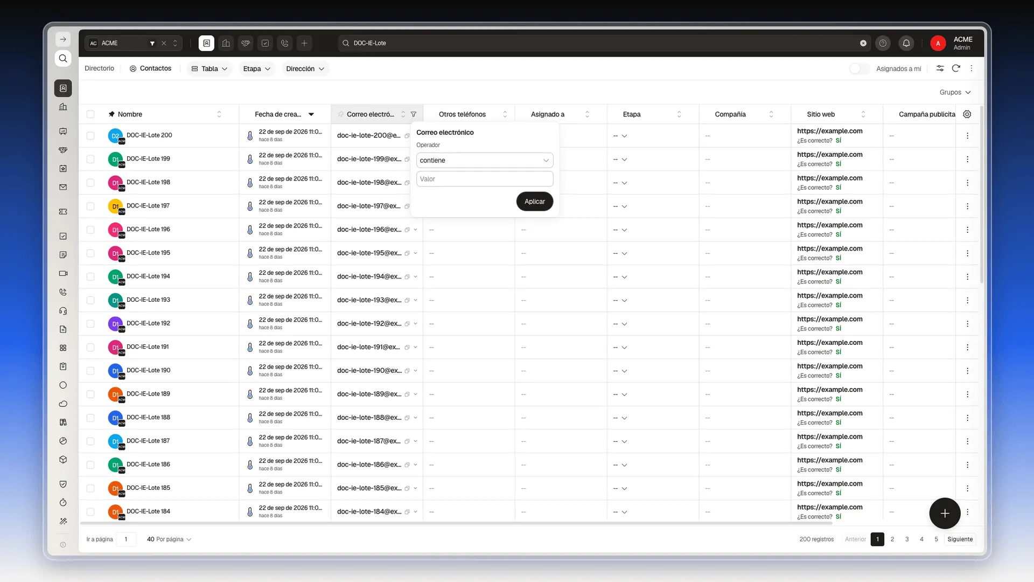Go to page 3 in pagination

point(907,539)
